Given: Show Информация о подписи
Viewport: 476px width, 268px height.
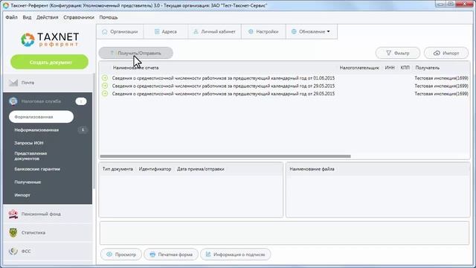Looking at the screenshot, I should (235, 255).
